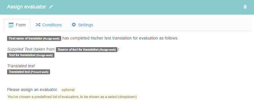Screen dimensions: 254x108
Task: Open the Settings tab
Action: tap(82, 25)
